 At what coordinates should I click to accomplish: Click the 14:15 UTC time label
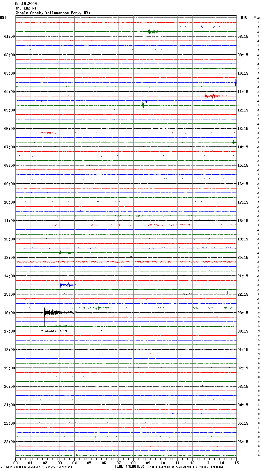click(x=243, y=147)
